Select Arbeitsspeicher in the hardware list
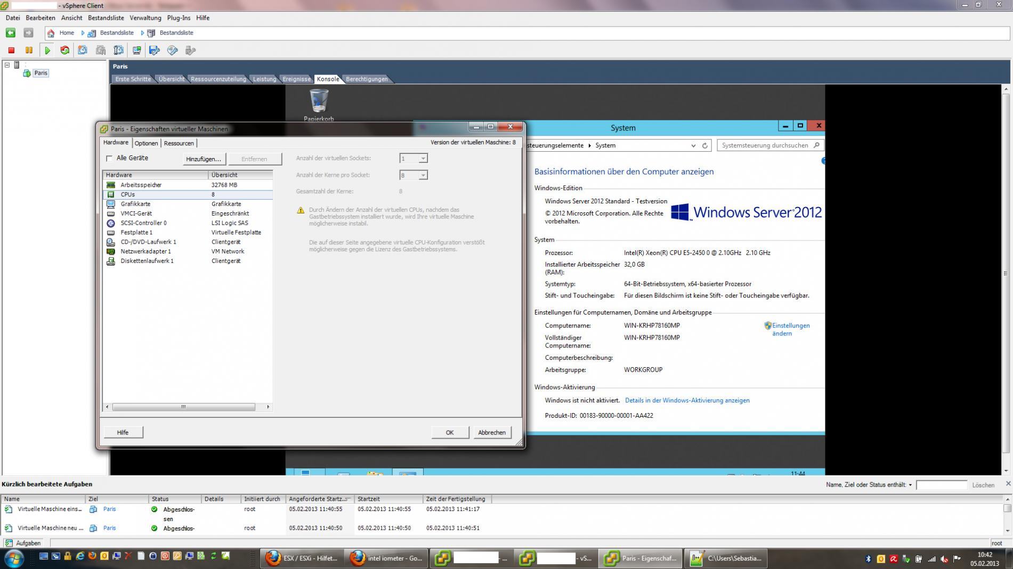The image size is (1013, 569). [x=188, y=185]
